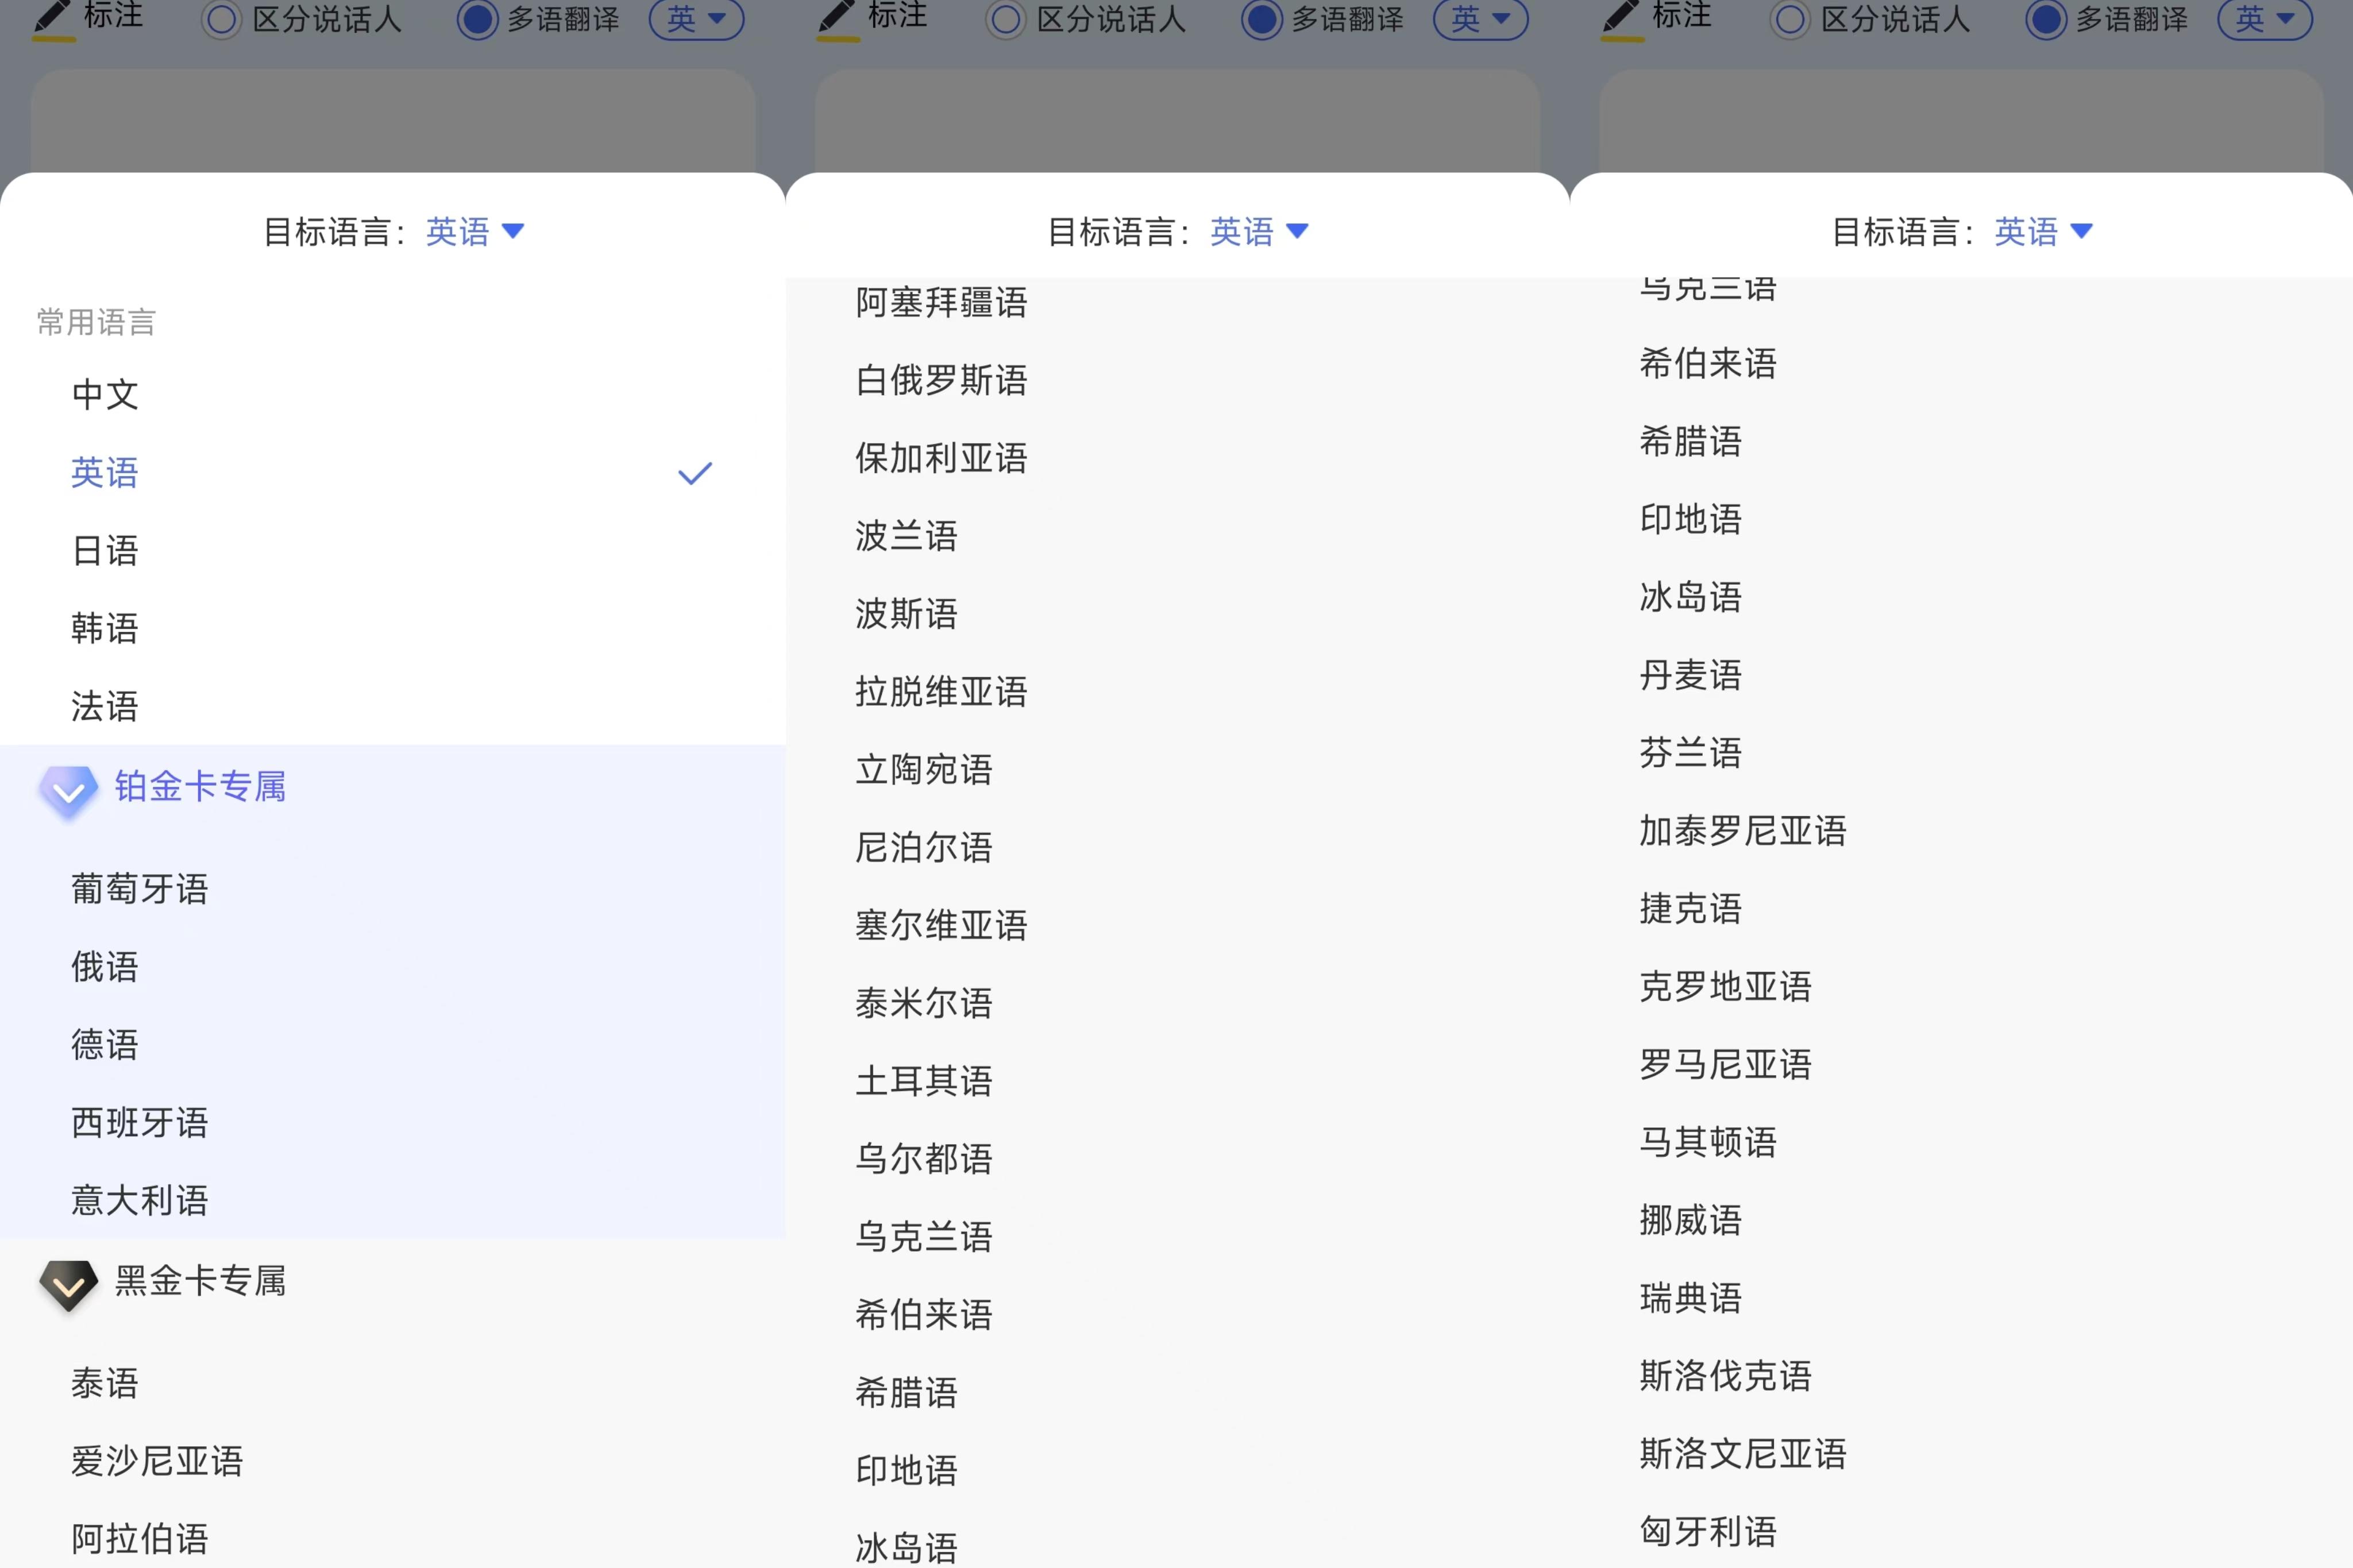Select 克罗地亚语 in right panel

click(x=1725, y=987)
